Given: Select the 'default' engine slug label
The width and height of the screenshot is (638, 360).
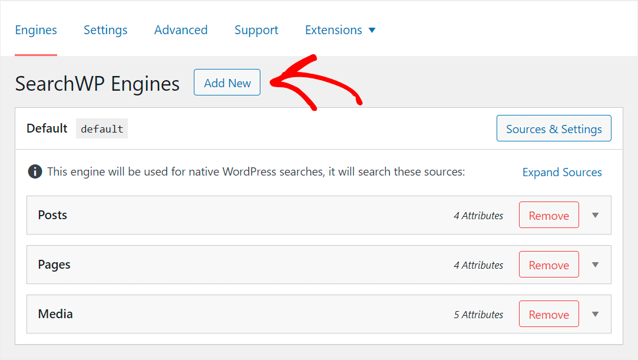Looking at the screenshot, I should click(x=102, y=129).
